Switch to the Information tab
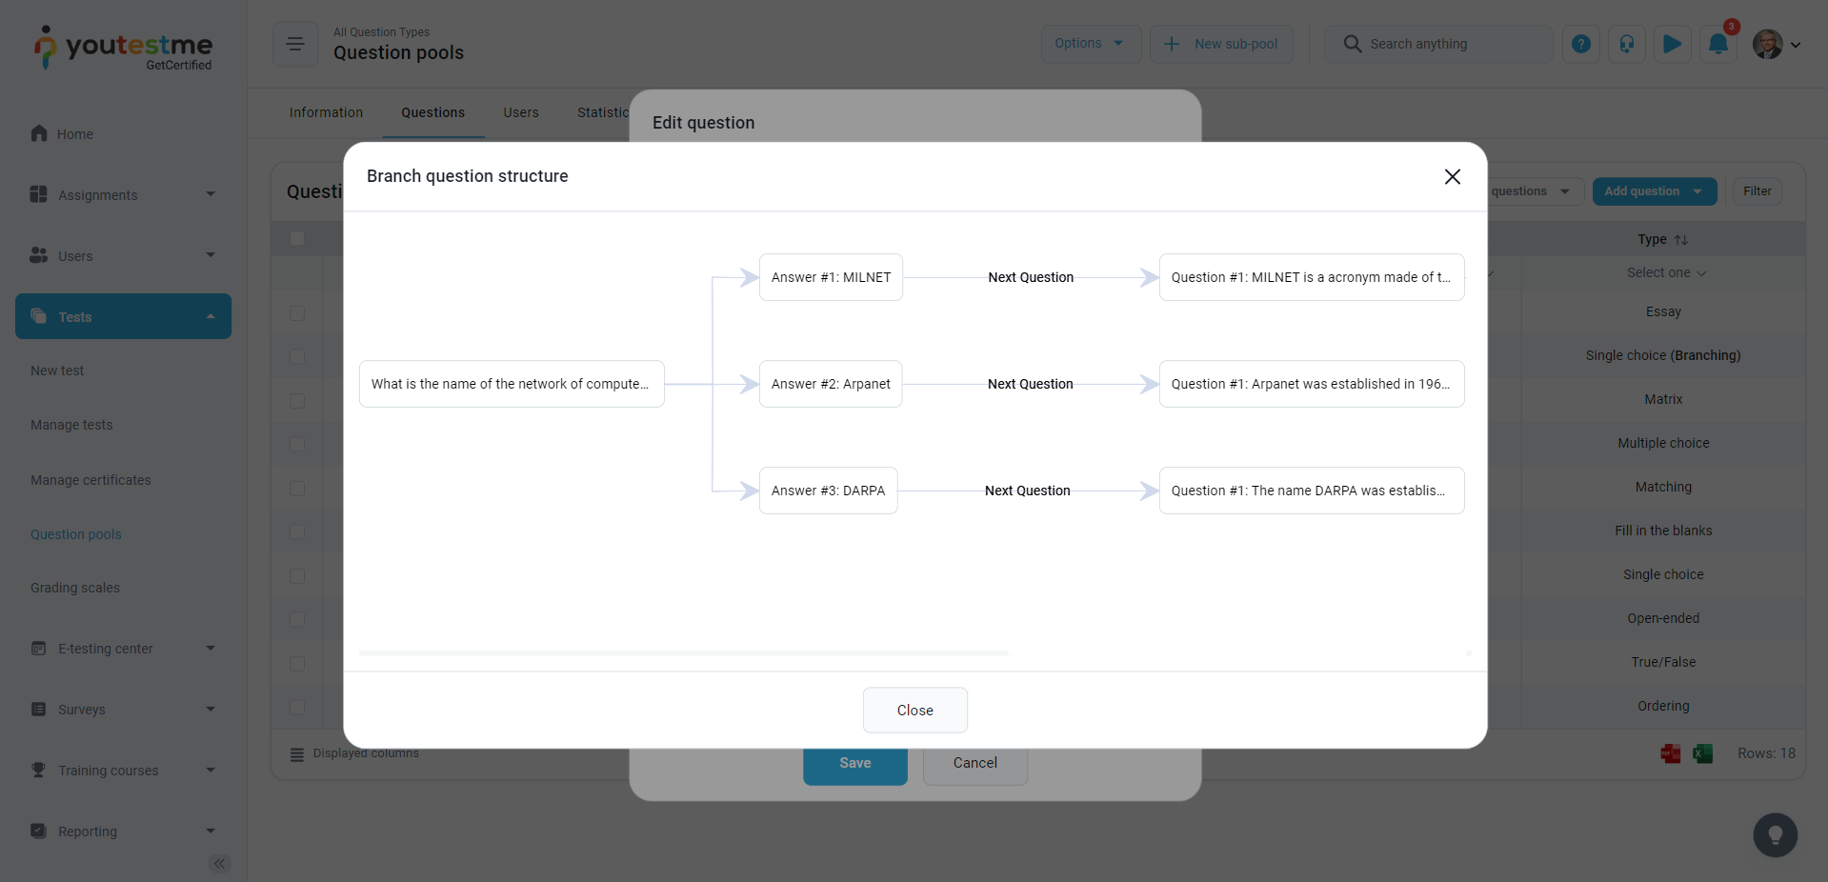The height and width of the screenshot is (882, 1828). click(x=326, y=112)
